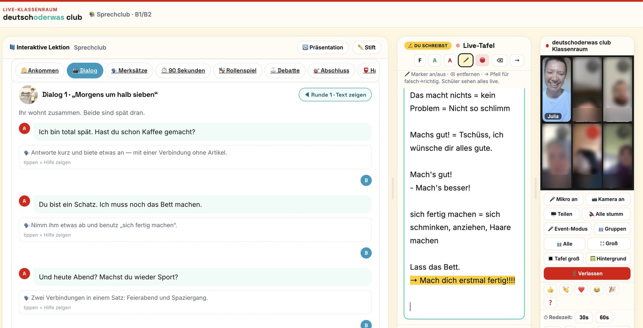The width and height of the screenshot is (643, 328).
Task: Set Redezeit to 60s
Action: tap(604, 318)
